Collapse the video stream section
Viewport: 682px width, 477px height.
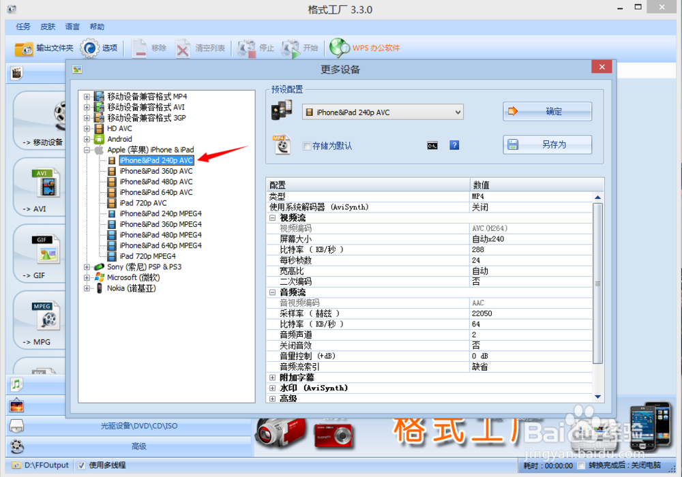pos(272,217)
